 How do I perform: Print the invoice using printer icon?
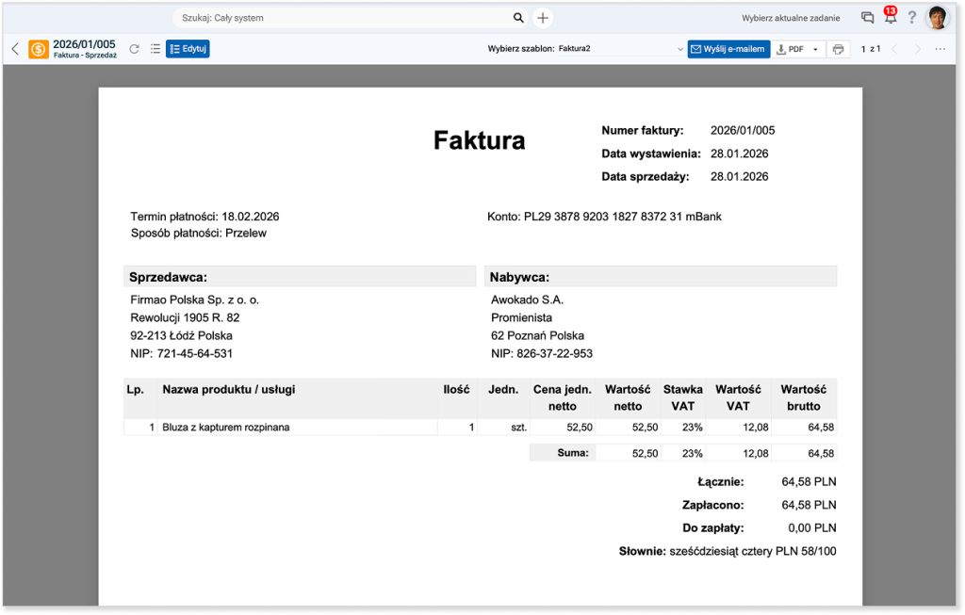click(x=838, y=49)
